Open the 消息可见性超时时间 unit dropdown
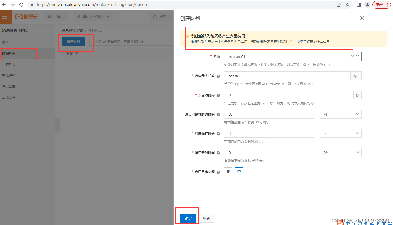The height and width of the screenshot is (225, 393). point(341,114)
